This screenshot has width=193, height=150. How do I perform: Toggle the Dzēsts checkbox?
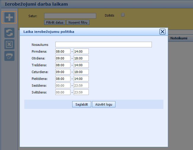[x=123, y=15]
